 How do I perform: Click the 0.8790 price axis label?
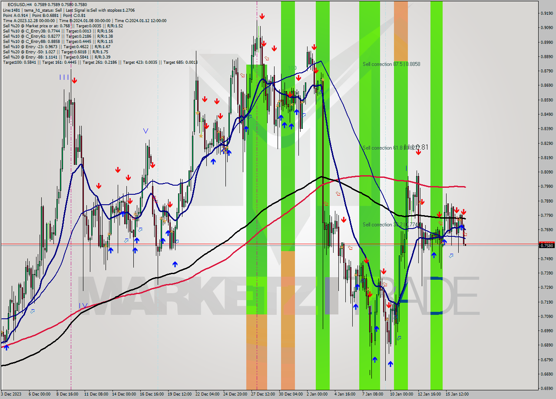point(546,71)
